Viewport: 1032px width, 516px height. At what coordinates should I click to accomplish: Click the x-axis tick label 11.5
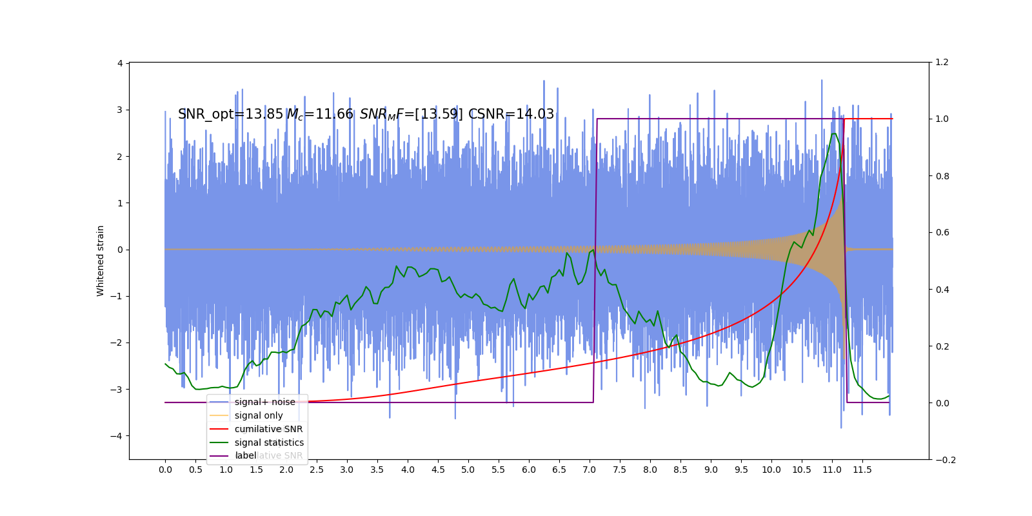(x=862, y=470)
